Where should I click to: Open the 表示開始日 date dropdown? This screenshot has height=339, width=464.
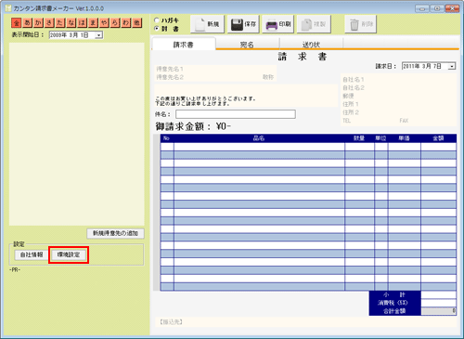coord(98,35)
